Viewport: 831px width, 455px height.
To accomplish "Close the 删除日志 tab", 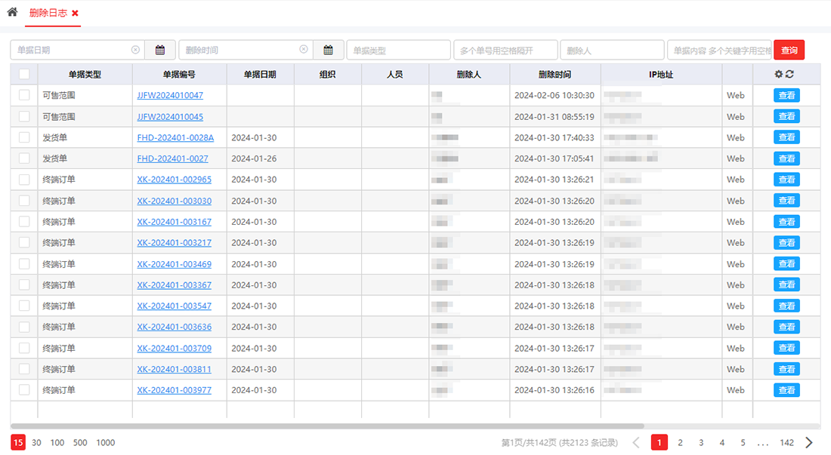I will tap(76, 14).
